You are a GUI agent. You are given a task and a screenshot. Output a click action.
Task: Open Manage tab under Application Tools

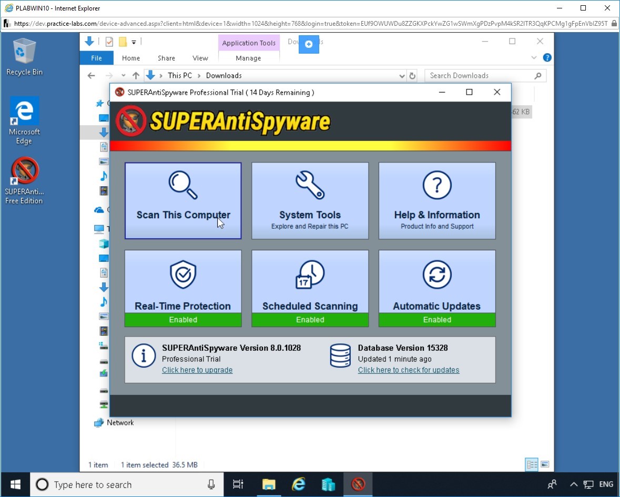(248, 58)
